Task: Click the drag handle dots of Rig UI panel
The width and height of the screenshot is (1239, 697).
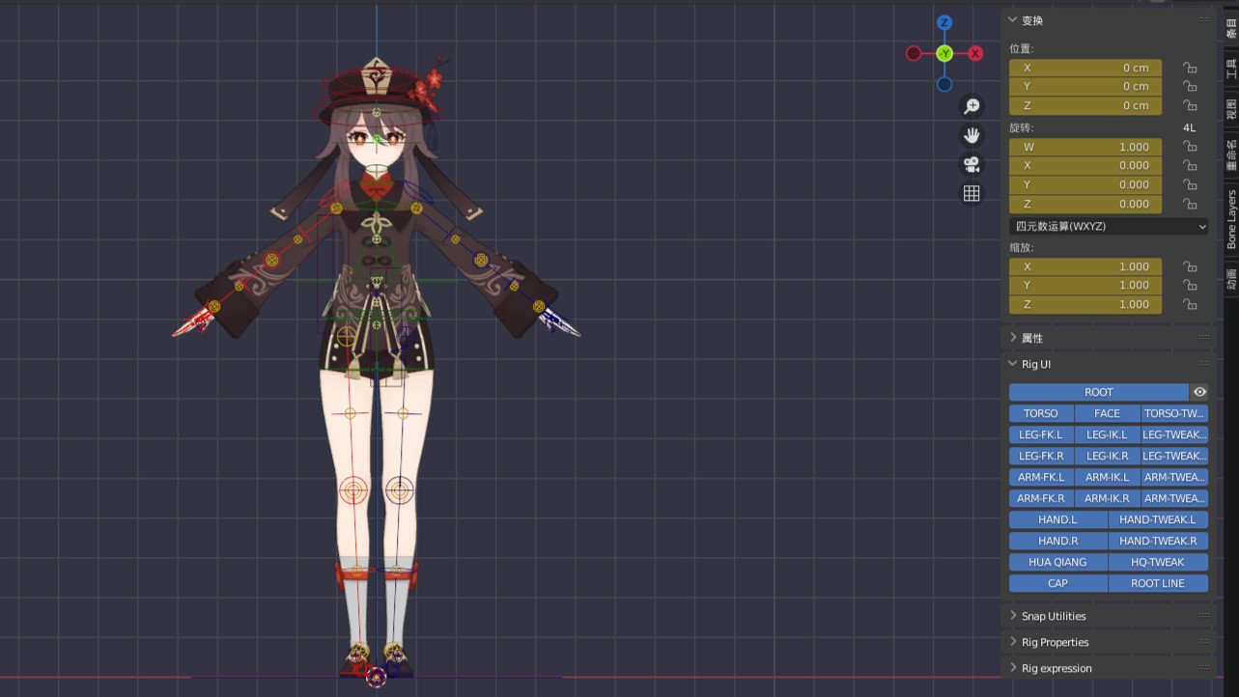Action: (1203, 364)
